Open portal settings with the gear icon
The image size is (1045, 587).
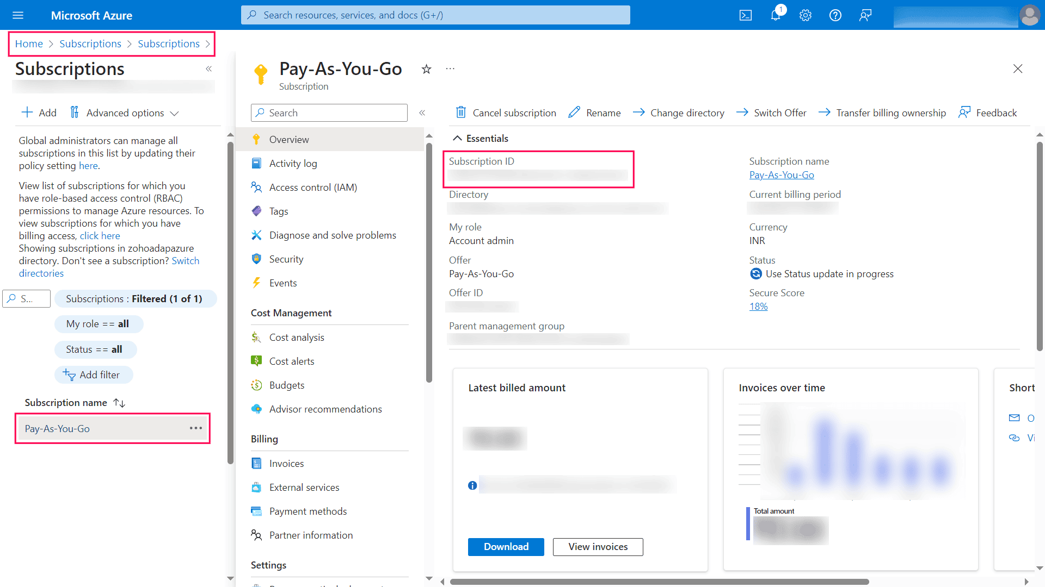(x=805, y=15)
